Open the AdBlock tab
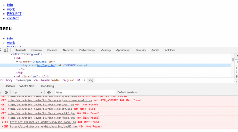Viewport: 238px width, 132px height. (170, 50)
